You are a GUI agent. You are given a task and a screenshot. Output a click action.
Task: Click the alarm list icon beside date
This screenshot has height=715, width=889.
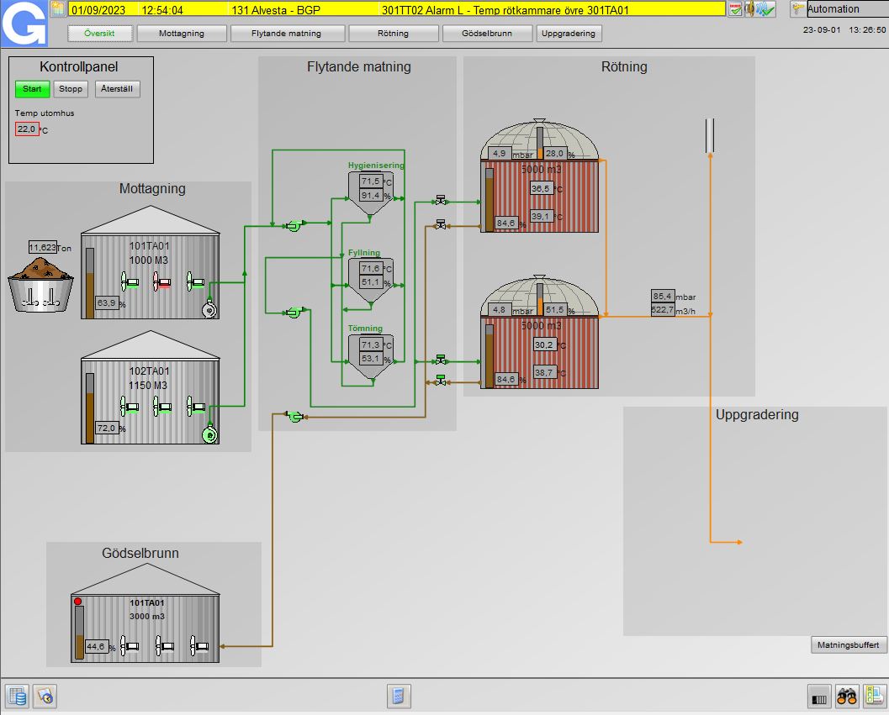click(58, 9)
